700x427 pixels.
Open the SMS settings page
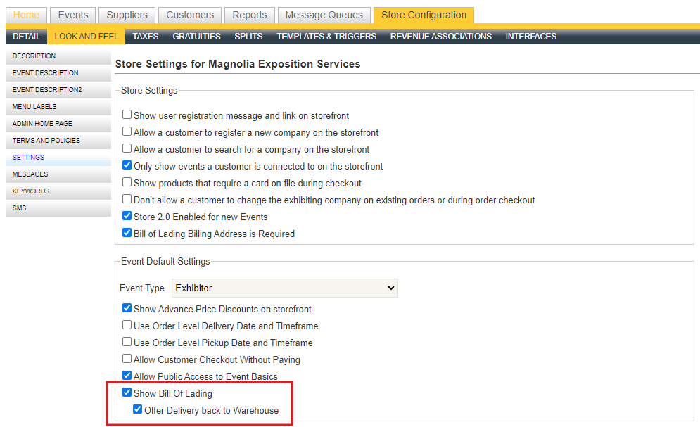(19, 208)
